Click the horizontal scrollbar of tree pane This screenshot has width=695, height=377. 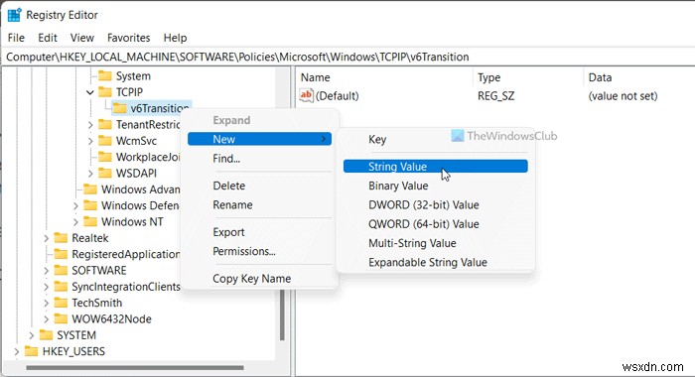[x=135, y=367]
